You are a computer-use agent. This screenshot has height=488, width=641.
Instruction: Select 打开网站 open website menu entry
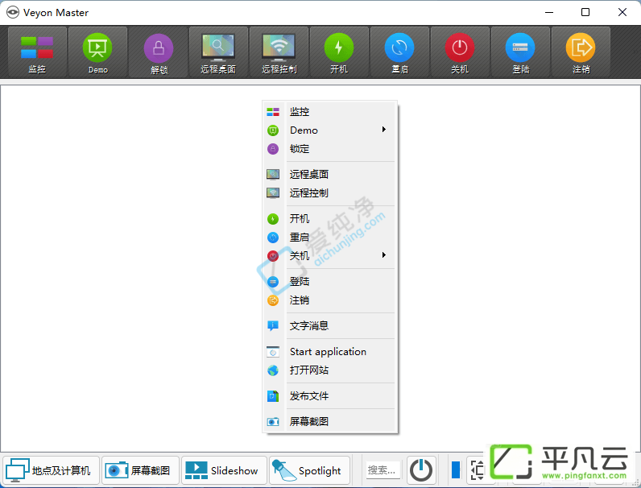[x=329, y=370]
